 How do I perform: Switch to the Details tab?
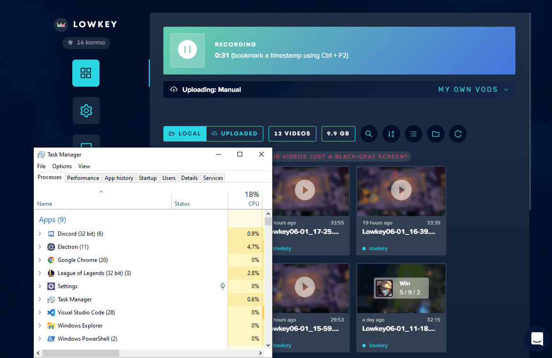click(x=190, y=178)
